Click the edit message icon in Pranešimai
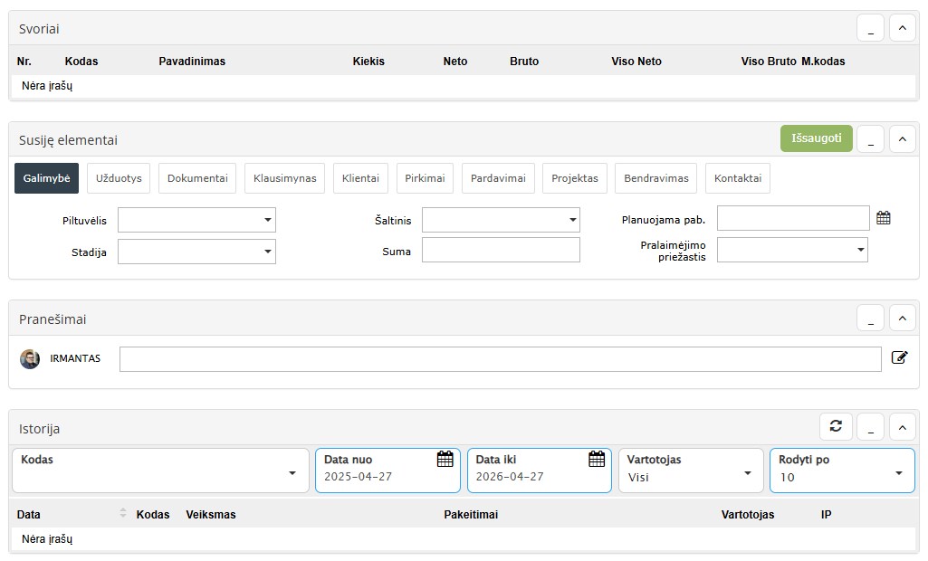This screenshot has width=928, height=561. point(899,357)
